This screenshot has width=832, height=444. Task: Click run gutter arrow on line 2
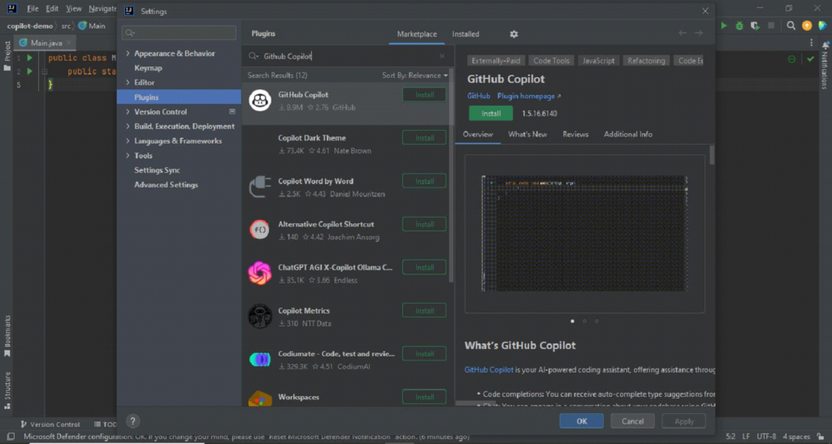[x=30, y=71]
